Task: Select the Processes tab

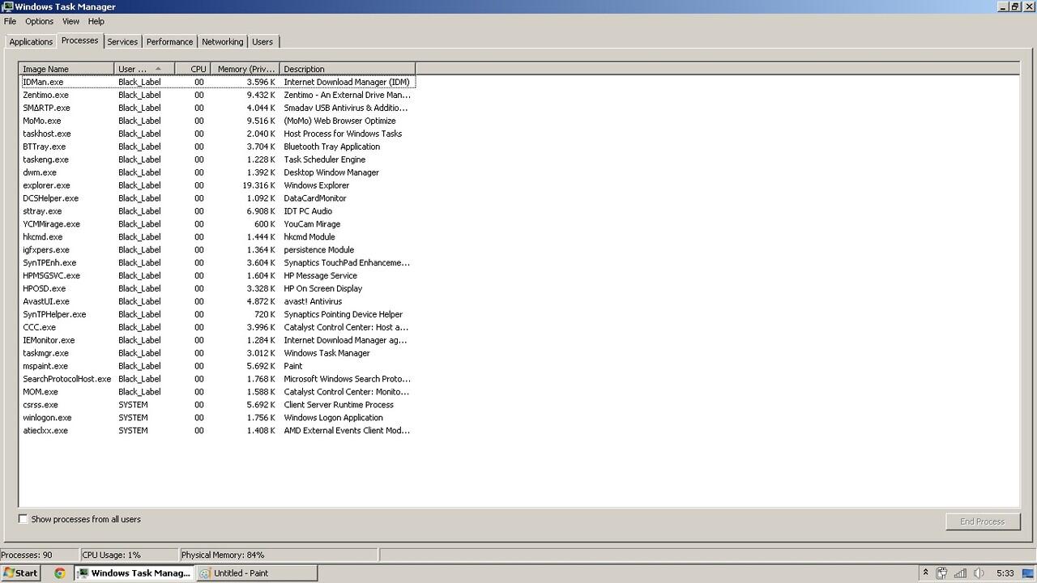Action: (x=79, y=40)
